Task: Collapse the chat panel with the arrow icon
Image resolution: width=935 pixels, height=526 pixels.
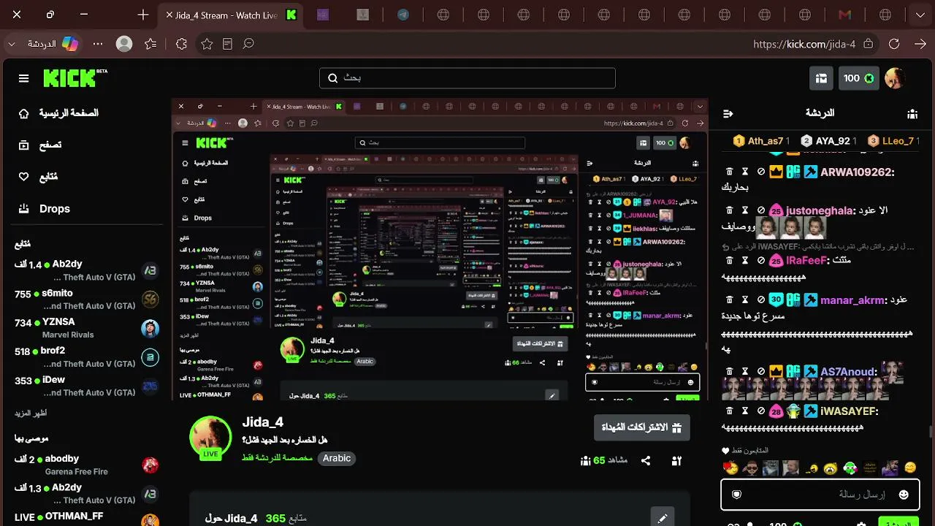Action: pyautogui.click(x=728, y=113)
